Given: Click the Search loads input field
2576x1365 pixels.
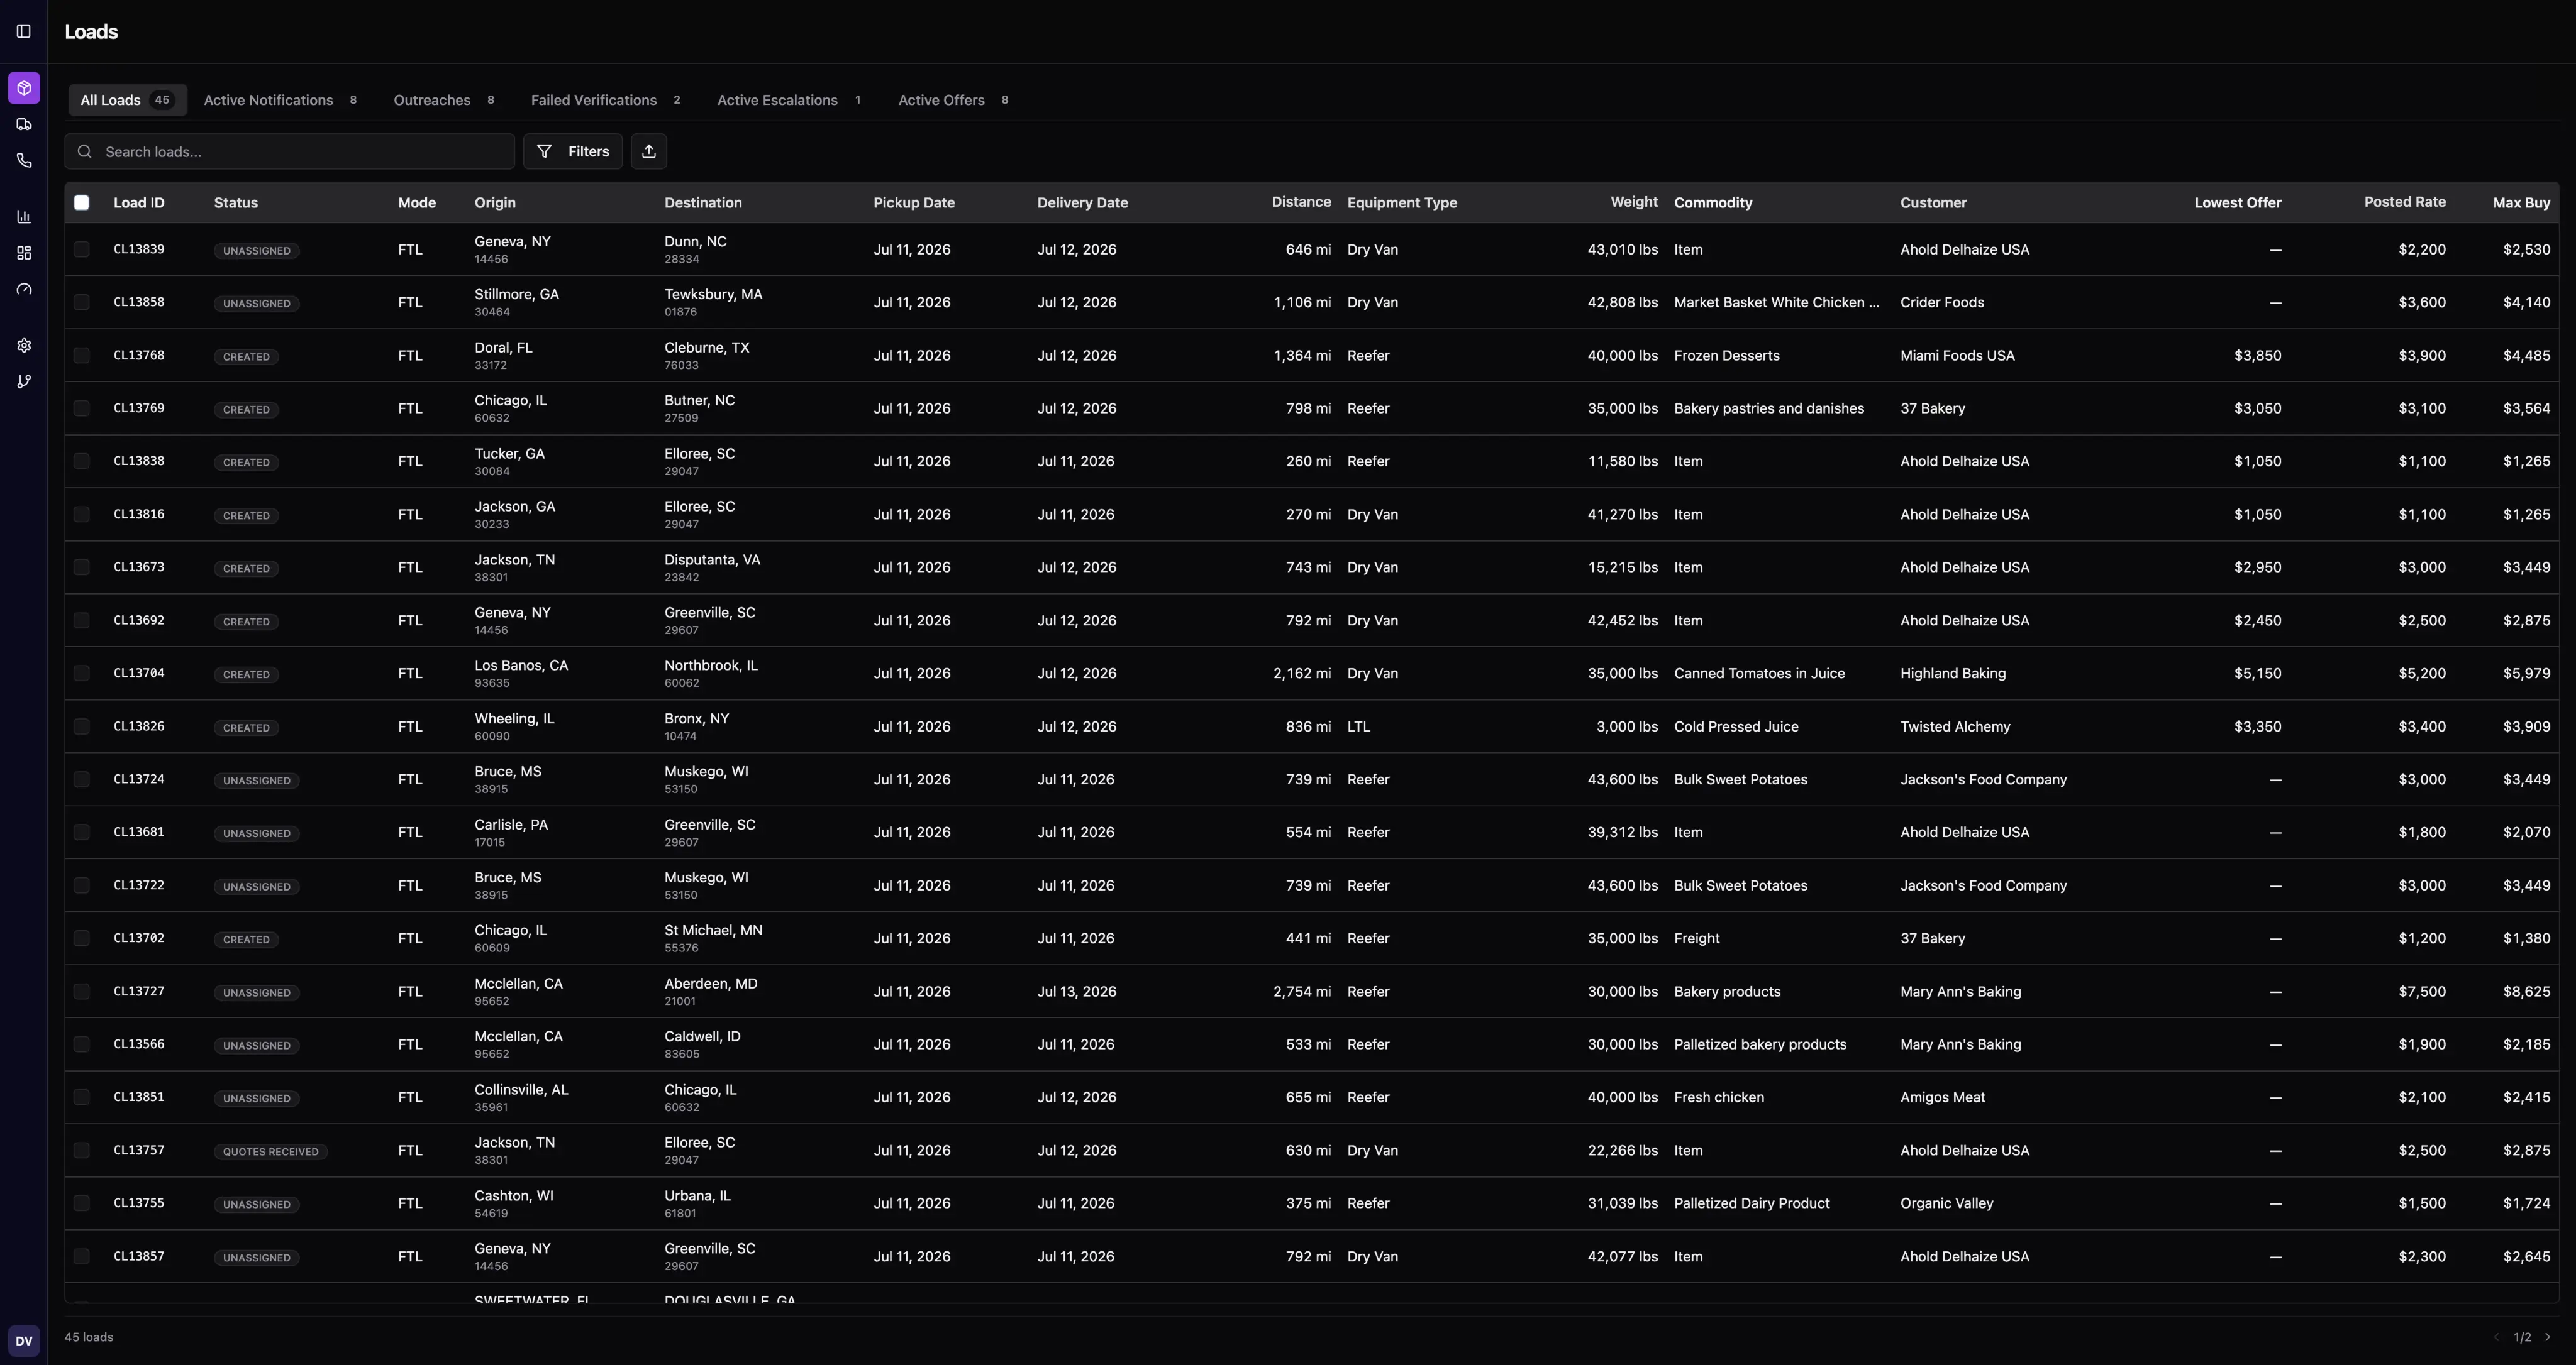Looking at the screenshot, I should (290, 152).
